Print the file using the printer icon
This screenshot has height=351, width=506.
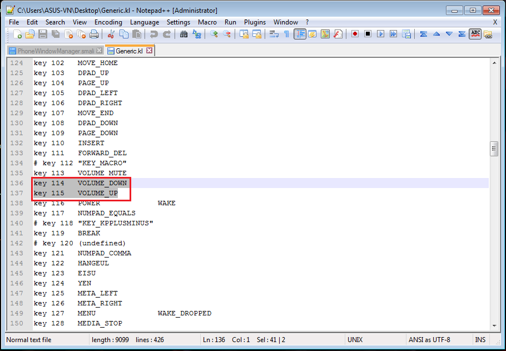click(x=94, y=34)
